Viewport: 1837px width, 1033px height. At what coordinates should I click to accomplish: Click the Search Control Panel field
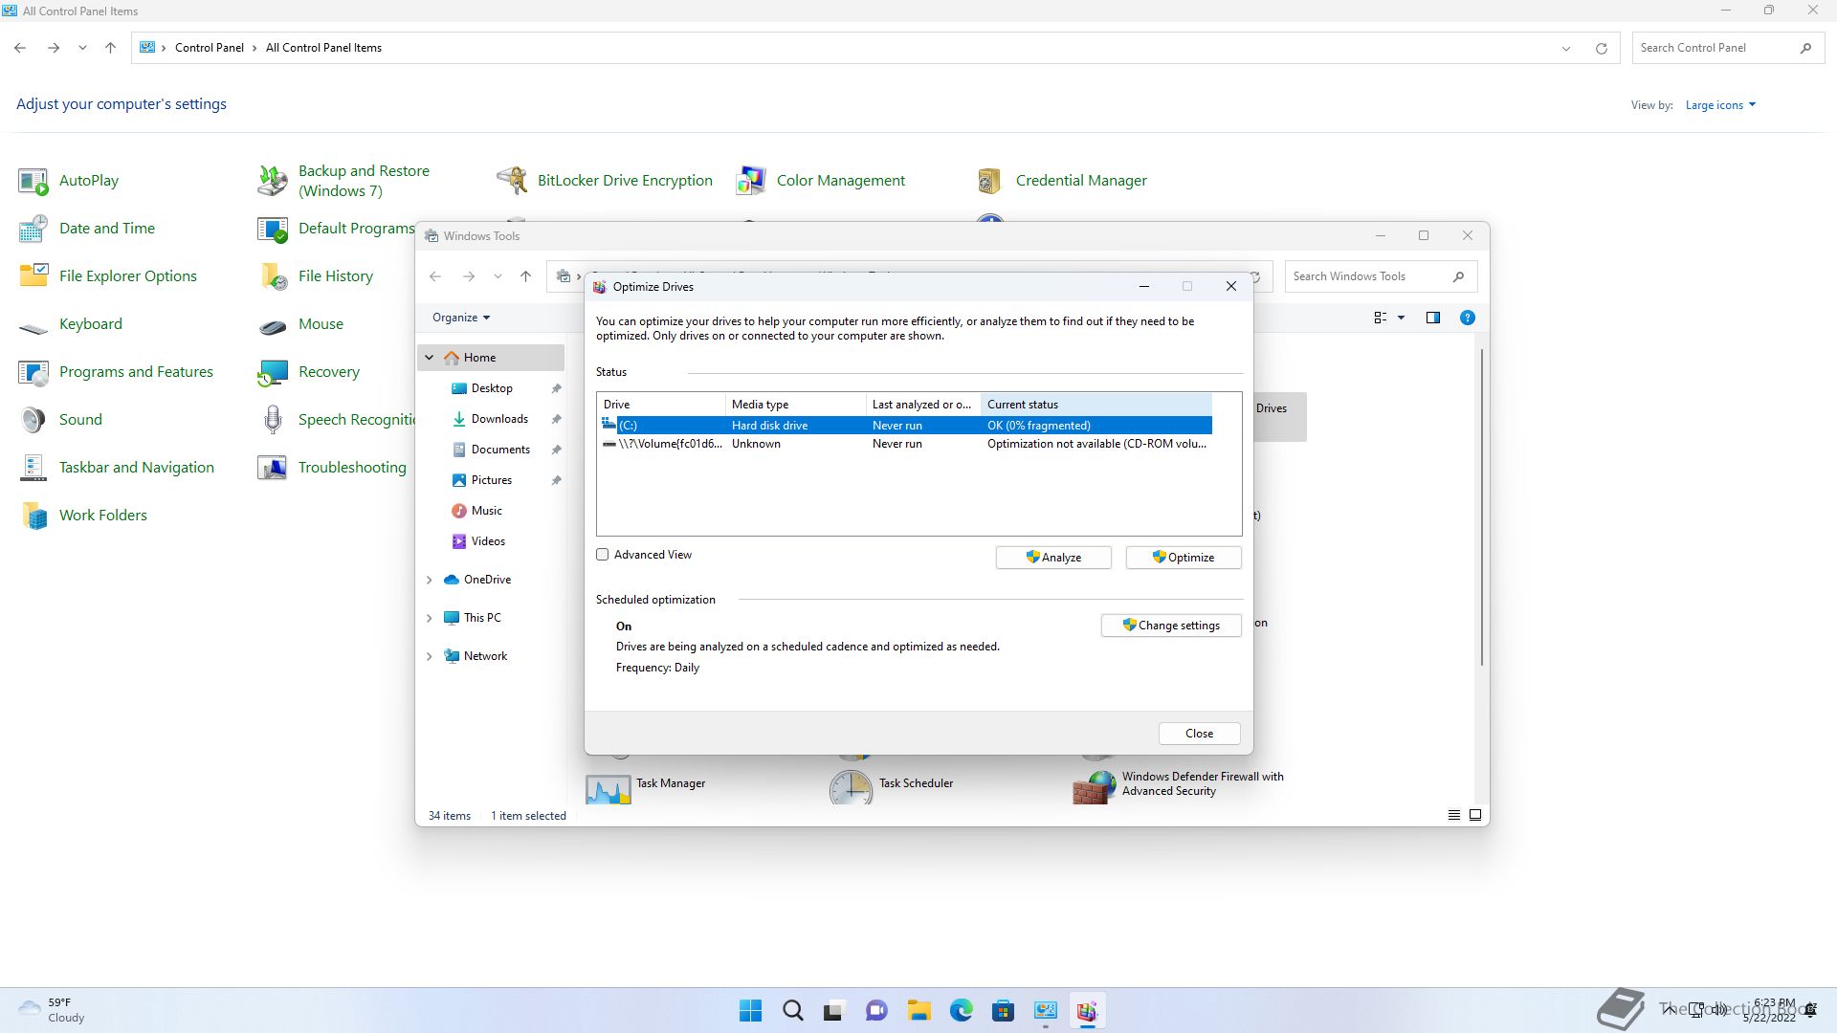pos(1713,48)
